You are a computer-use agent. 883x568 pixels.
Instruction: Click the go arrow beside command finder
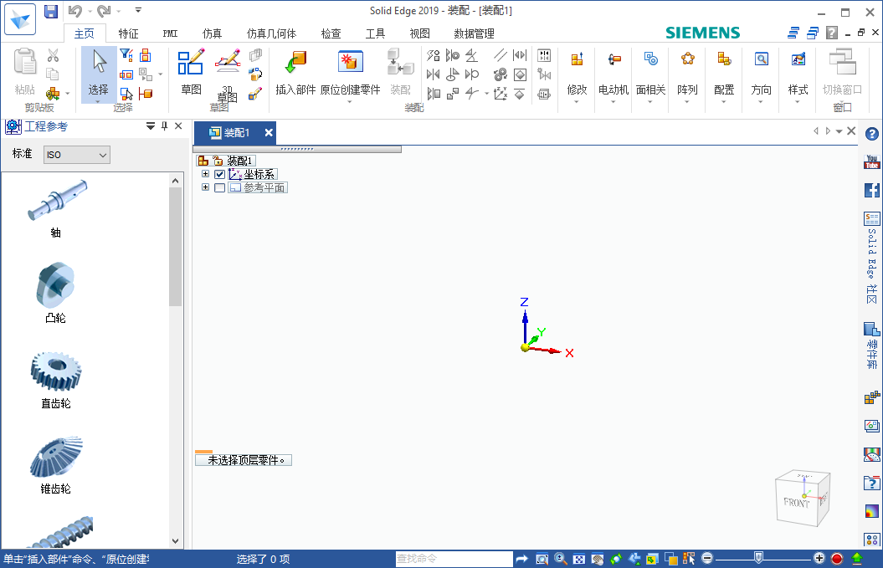[x=522, y=559]
